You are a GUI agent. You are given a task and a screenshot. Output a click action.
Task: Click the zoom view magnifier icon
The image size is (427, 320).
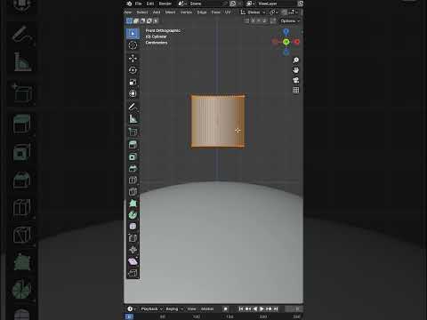point(295,60)
